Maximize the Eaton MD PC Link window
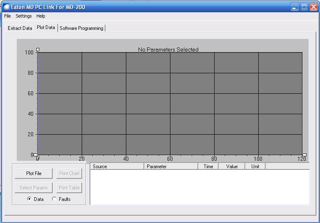Screen dimensions: 320x223 pos(304,7)
